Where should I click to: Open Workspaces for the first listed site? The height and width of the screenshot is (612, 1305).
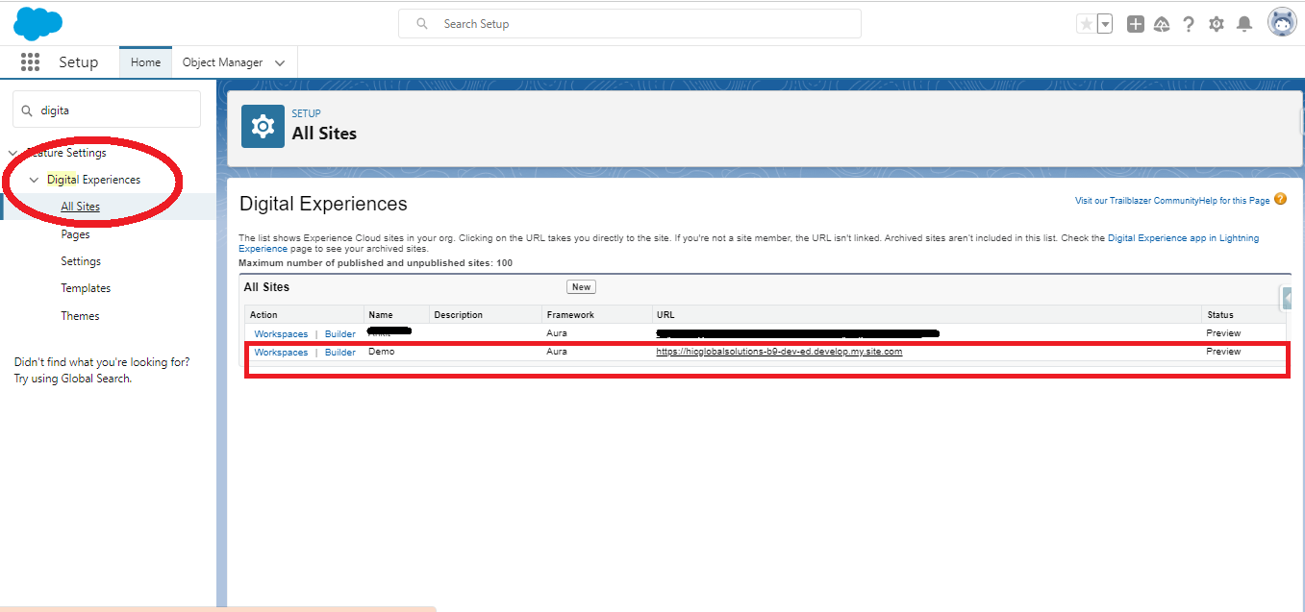point(281,334)
